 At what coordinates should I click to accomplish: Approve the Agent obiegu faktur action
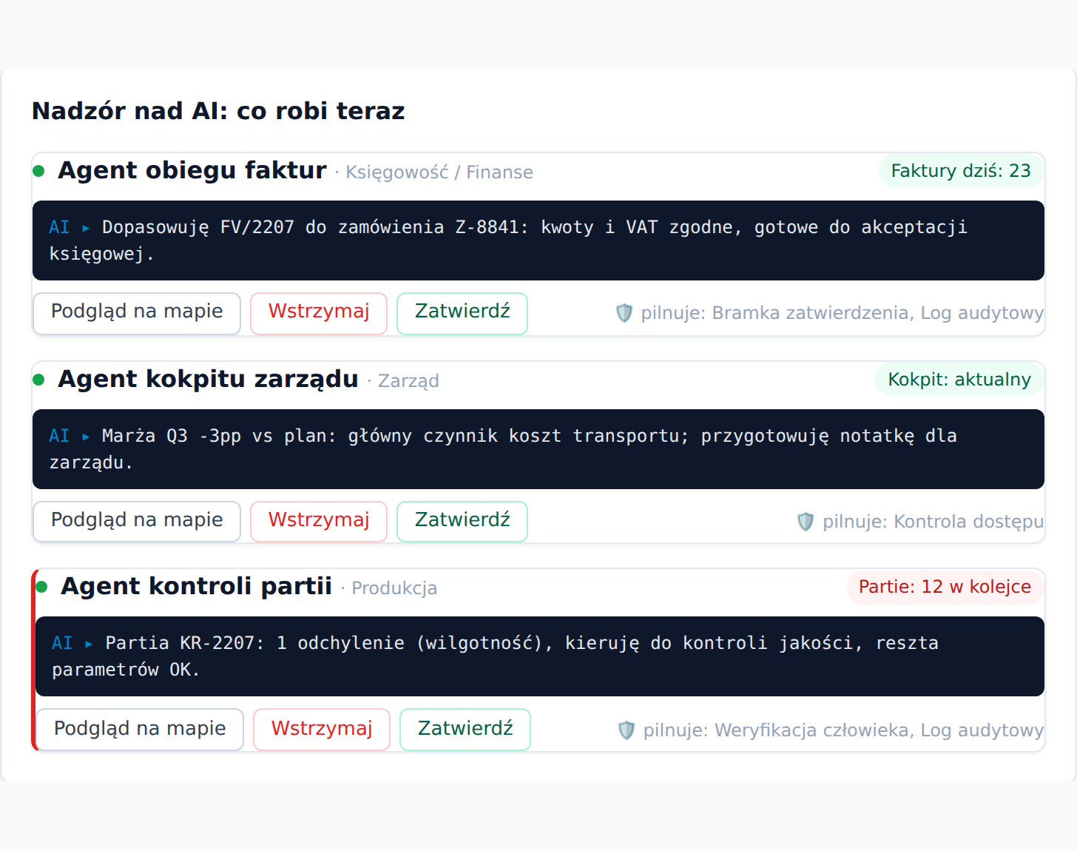[x=462, y=313]
